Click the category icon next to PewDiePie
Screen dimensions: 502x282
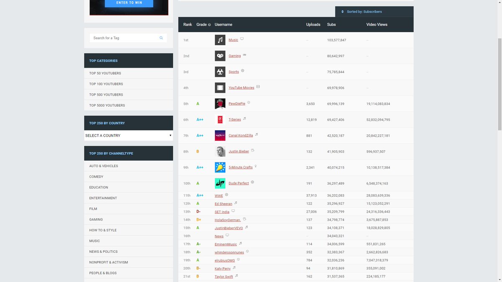[249, 102]
